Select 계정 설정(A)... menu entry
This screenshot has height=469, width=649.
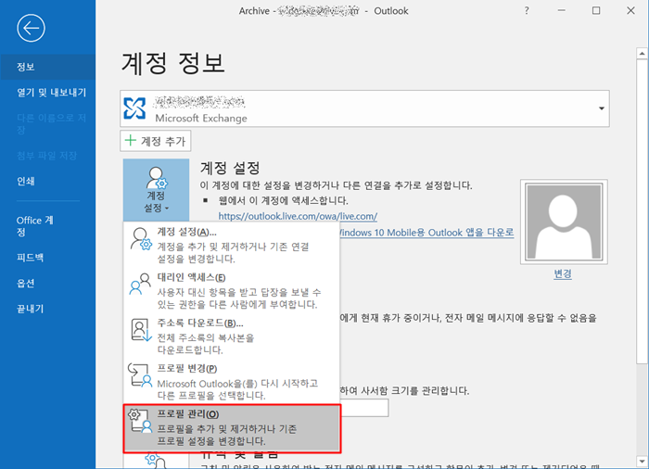232,245
